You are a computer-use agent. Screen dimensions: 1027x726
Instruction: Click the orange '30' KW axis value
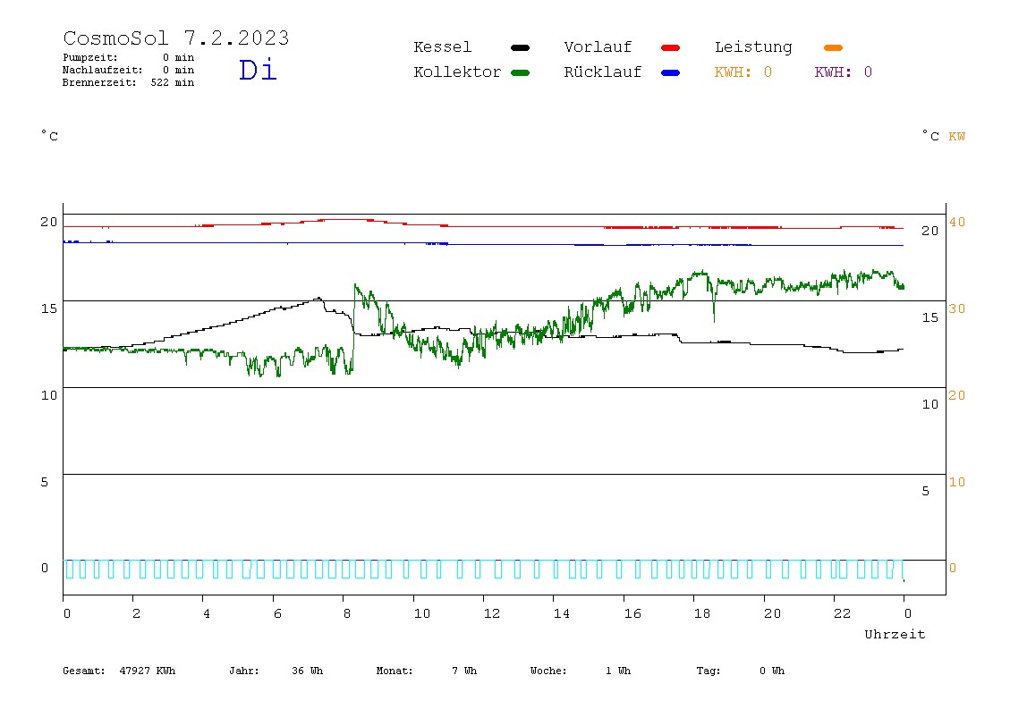[957, 308]
